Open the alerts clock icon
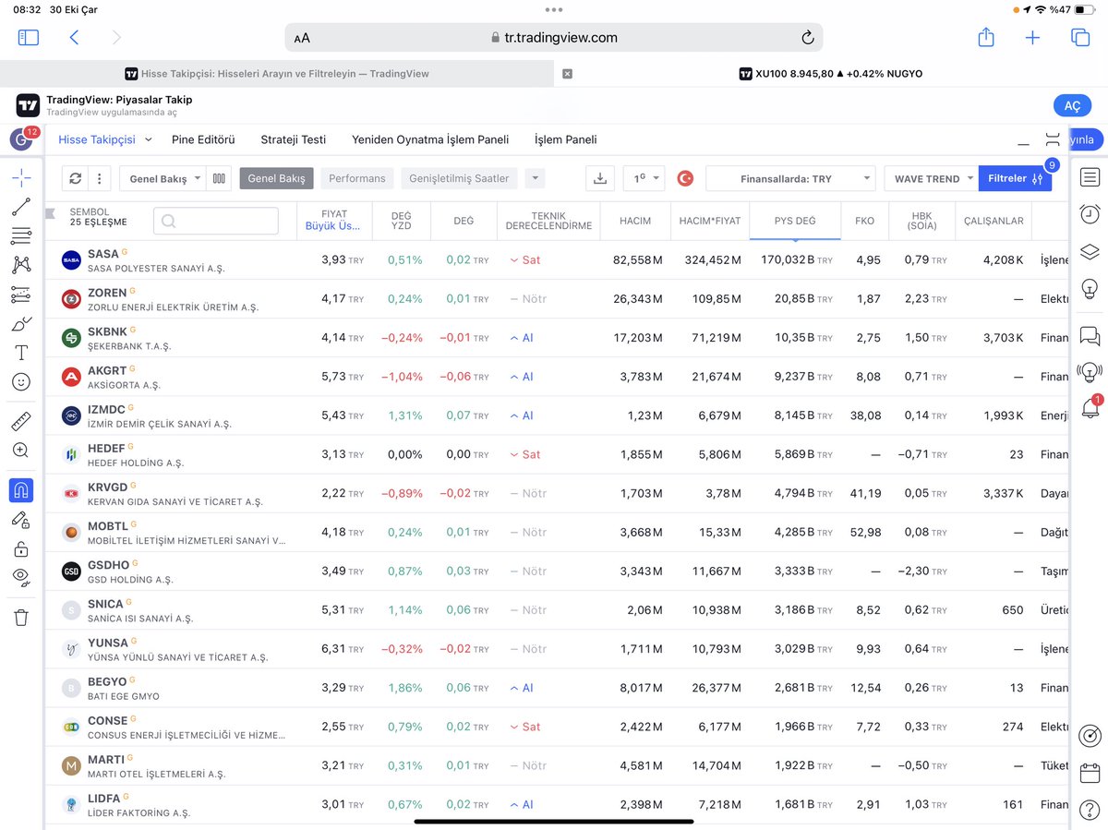This screenshot has width=1108, height=830. coord(1090,214)
